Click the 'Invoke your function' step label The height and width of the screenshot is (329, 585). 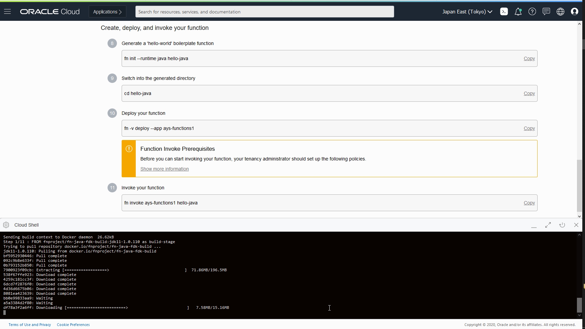pyautogui.click(x=143, y=188)
